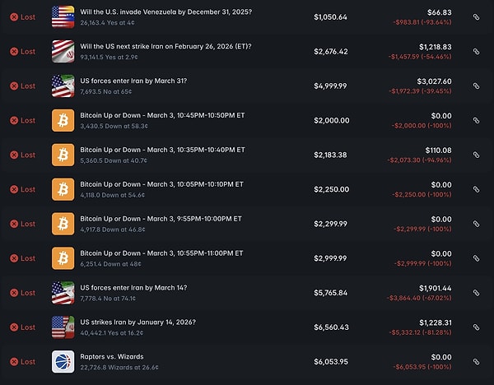Click the $6,560.43 amount in Iran strikes row
The height and width of the screenshot is (385, 494).
331,327
